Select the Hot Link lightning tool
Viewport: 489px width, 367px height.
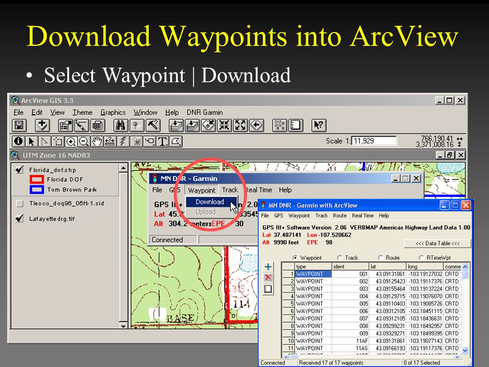(123, 141)
